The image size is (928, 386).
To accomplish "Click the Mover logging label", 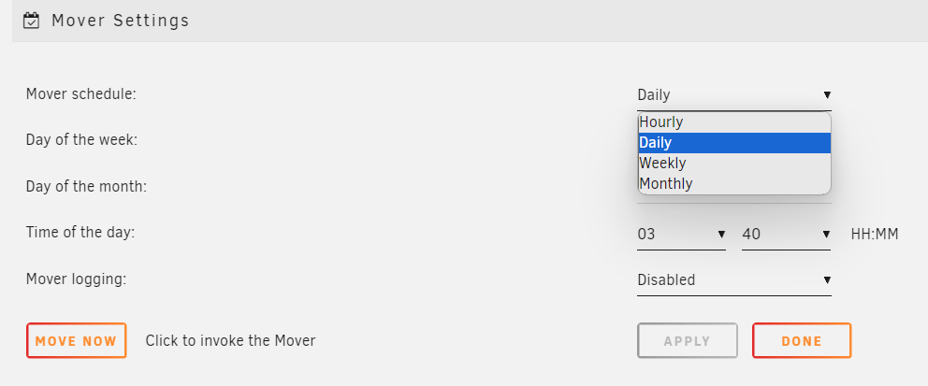I will (x=77, y=279).
